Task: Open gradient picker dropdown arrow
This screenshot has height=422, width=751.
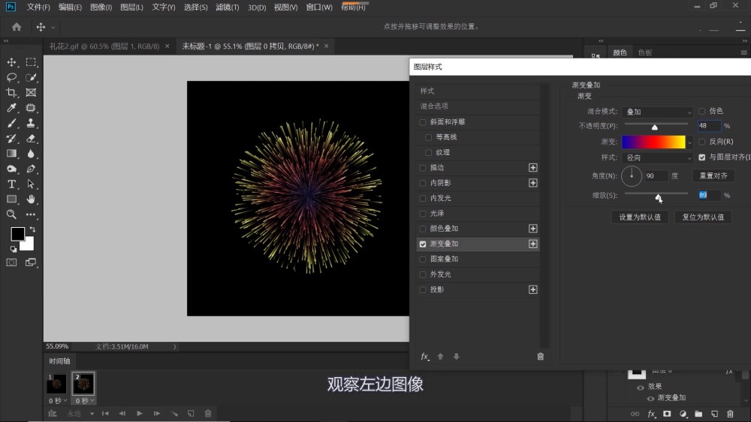Action: click(689, 142)
